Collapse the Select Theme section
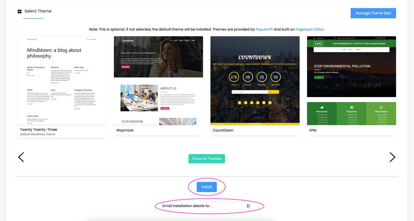This screenshot has width=414, height=221. coord(20,12)
